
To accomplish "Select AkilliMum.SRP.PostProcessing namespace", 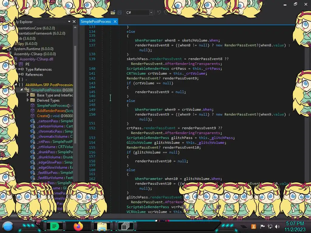I will tap(49, 85).
